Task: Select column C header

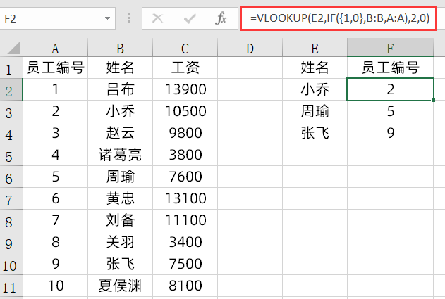Action: [185, 48]
